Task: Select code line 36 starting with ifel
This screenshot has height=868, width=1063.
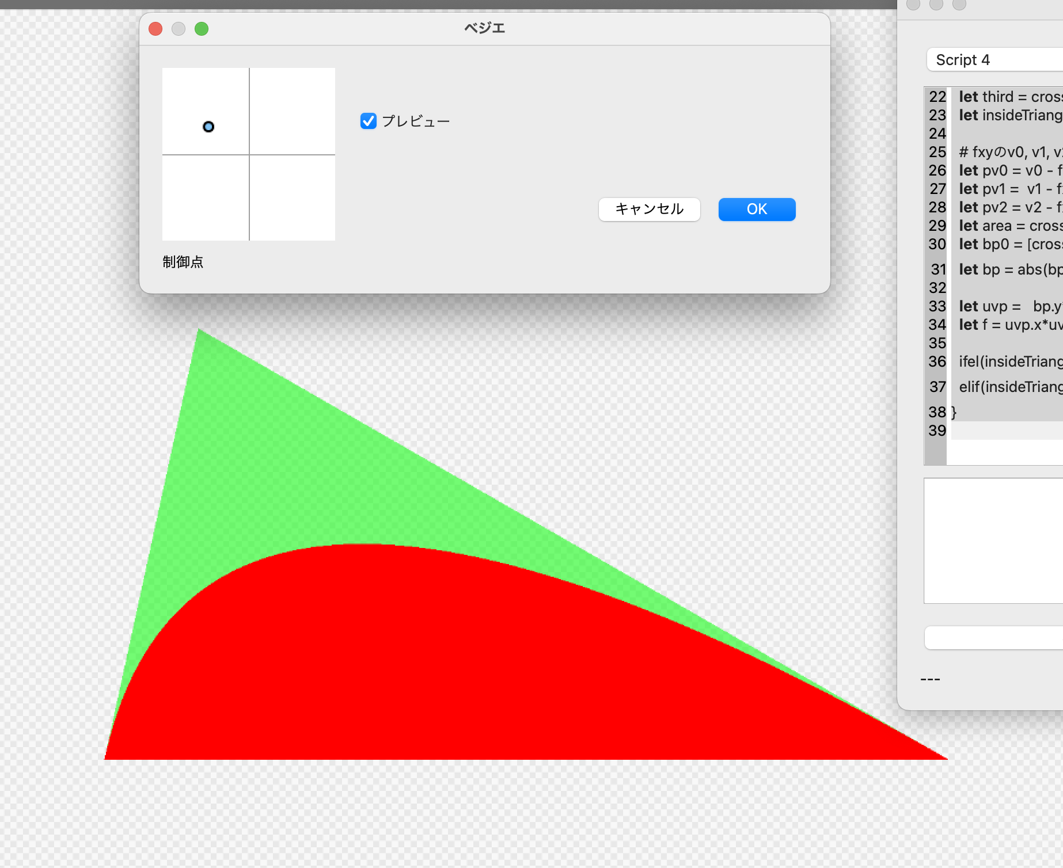Action: (1008, 361)
